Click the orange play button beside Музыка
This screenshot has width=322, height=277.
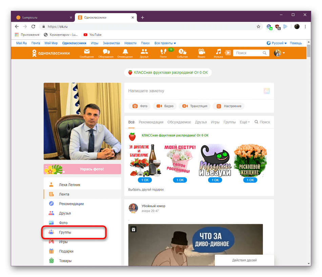[x=228, y=53]
